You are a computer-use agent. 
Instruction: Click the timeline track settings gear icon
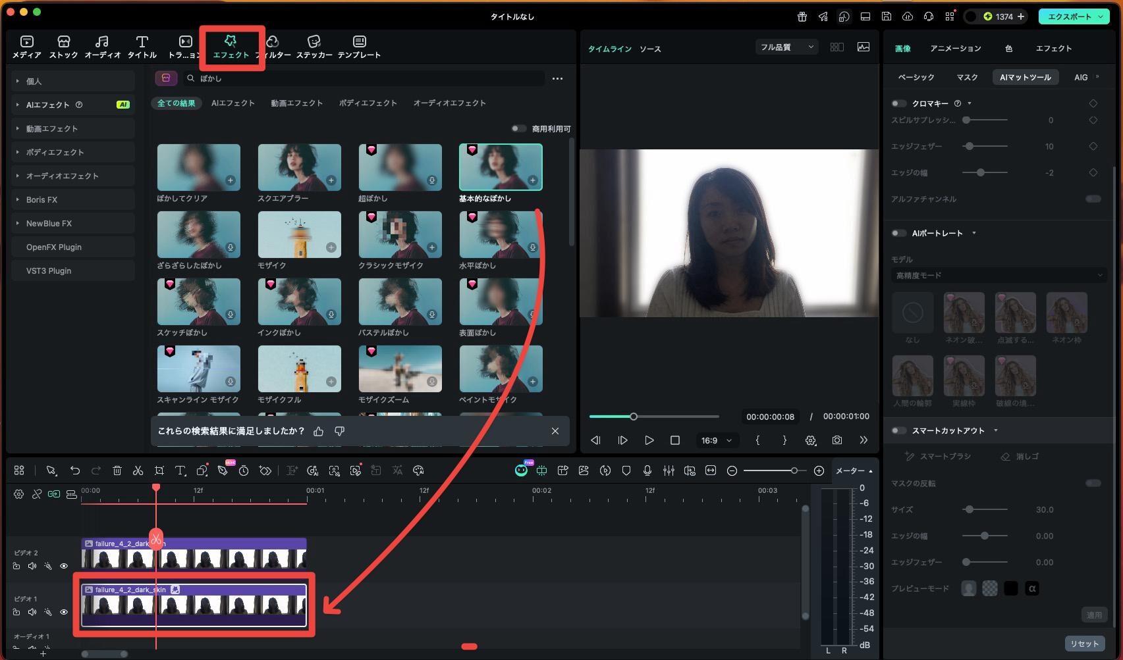tap(18, 494)
